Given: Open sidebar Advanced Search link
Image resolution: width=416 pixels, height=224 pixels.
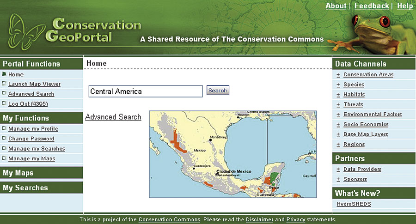Looking at the screenshot, I should (x=31, y=94).
